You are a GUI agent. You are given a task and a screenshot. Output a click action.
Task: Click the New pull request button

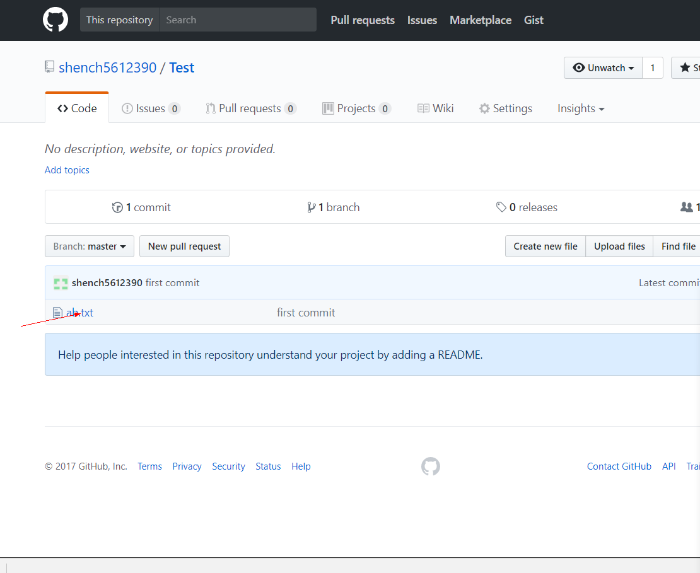[x=184, y=246]
